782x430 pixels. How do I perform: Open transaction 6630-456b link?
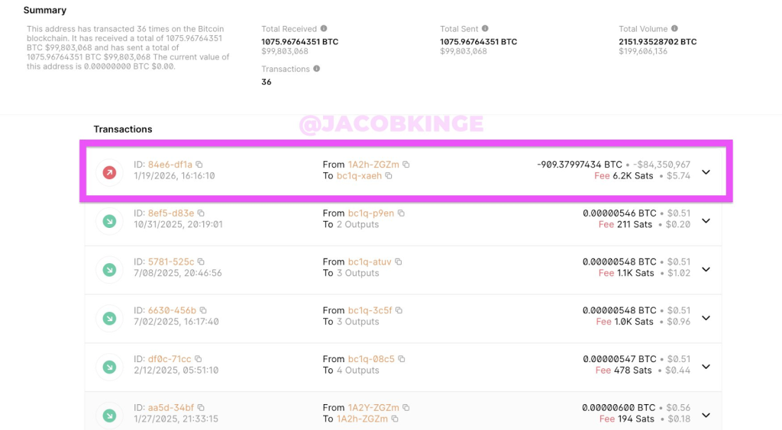point(172,310)
